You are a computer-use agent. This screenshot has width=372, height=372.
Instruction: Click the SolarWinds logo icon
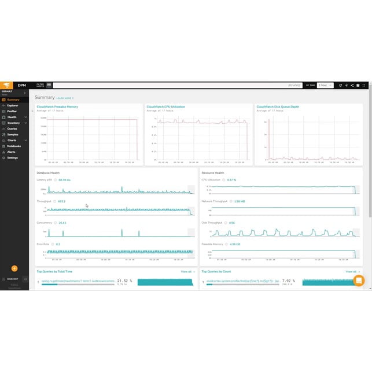(7, 85)
